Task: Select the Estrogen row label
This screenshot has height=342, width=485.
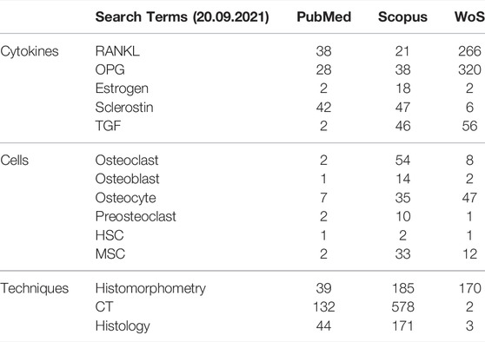Action: [x=122, y=89]
